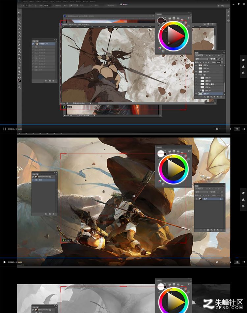Select the Crop tool
Image resolution: width=247 pixels, height=313 pixels.
click(19, 25)
